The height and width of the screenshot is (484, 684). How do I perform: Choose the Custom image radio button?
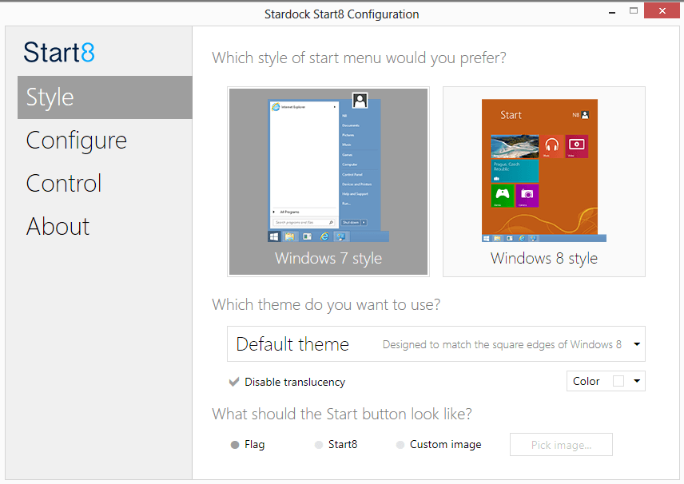point(400,444)
